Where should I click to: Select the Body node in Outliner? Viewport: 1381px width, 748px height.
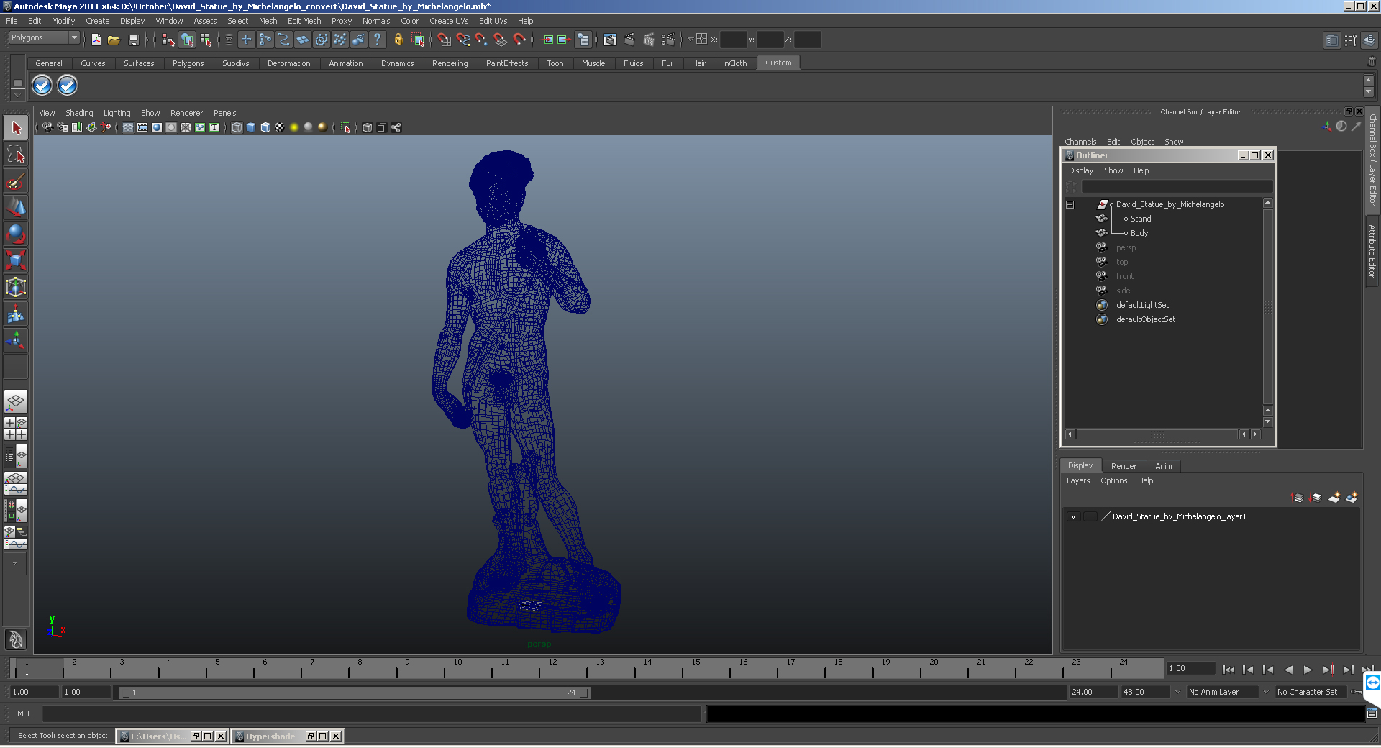1139,233
